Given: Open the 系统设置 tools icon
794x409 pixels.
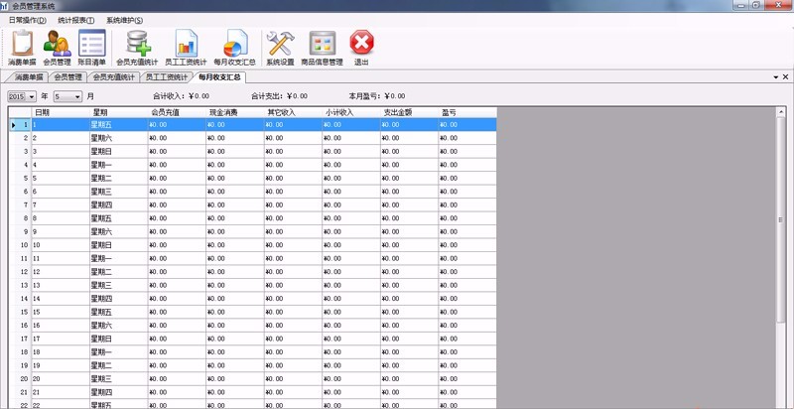Looking at the screenshot, I should click(x=280, y=48).
